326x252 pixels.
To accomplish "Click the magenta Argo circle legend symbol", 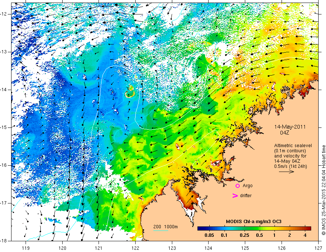I will (237, 186).
